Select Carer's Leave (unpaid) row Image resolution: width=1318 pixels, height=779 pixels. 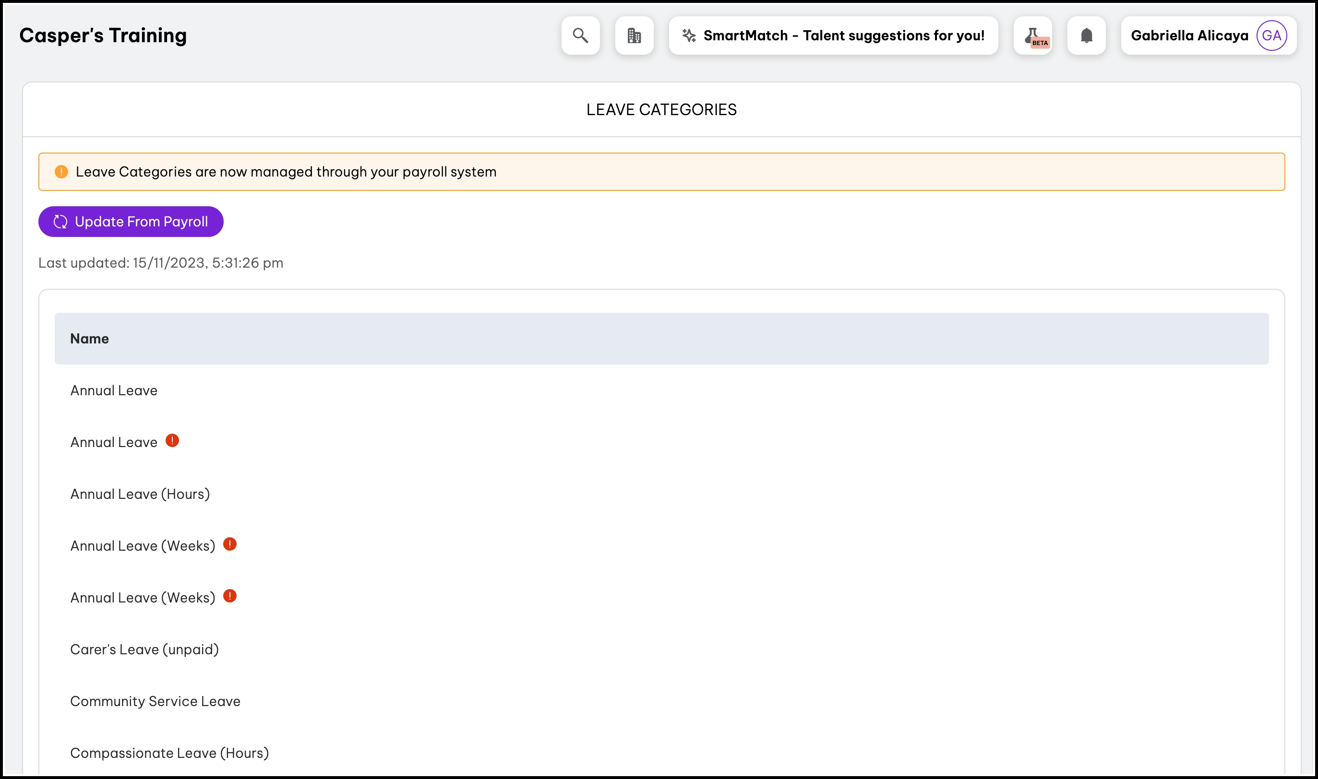pyautogui.click(x=144, y=649)
